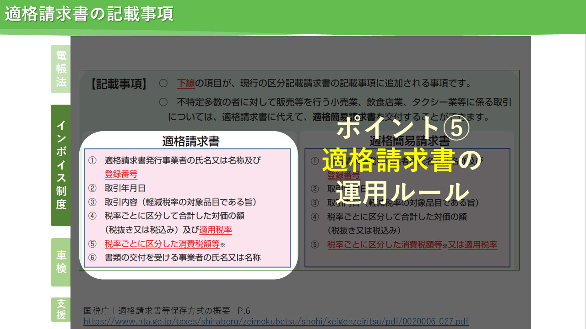Click the 運用ルール overlay text

click(402, 193)
